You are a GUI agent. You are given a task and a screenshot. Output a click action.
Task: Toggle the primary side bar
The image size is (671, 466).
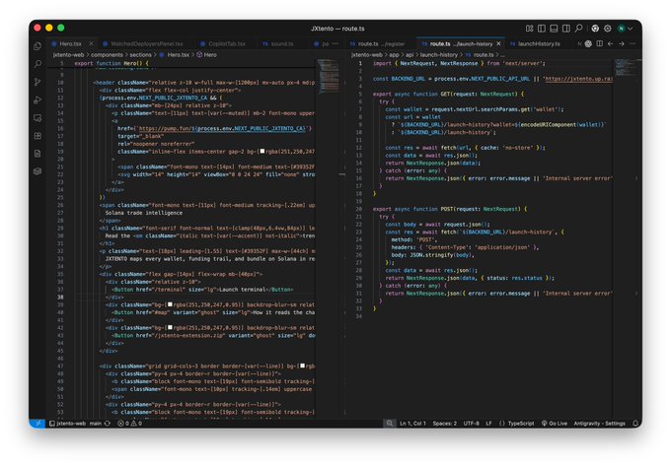(542, 29)
